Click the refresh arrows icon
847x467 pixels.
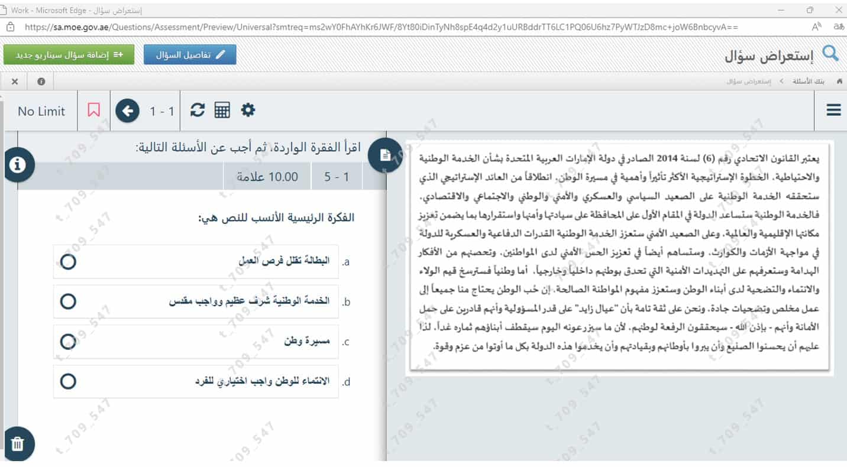click(198, 110)
